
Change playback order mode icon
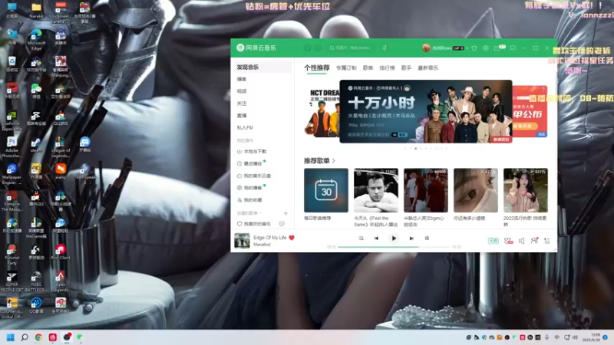pos(361,238)
